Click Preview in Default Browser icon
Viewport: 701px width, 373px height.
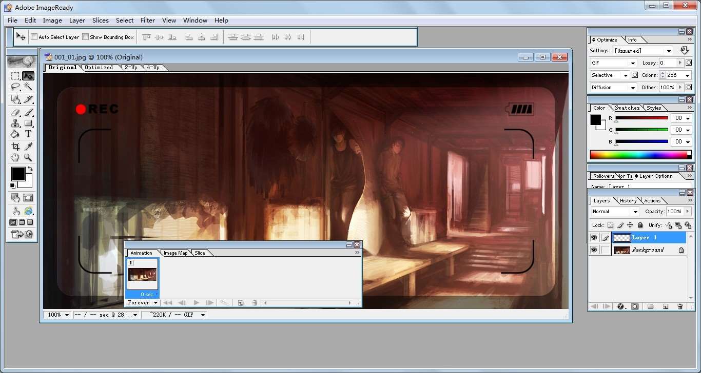[x=28, y=211]
